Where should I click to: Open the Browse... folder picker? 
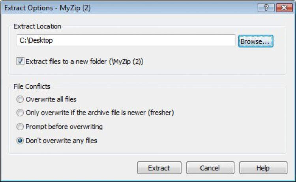click(x=255, y=41)
